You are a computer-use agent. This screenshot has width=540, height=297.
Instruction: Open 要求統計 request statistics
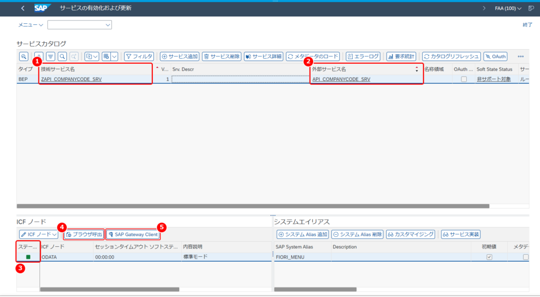(401, 56)
